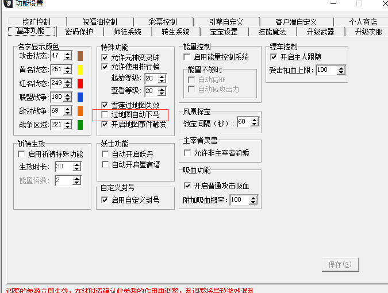The image size is (388, 293).
Task: Click the 攻击状态 spinner arrows
Action: pyautogui.click(x=68, y=56)
